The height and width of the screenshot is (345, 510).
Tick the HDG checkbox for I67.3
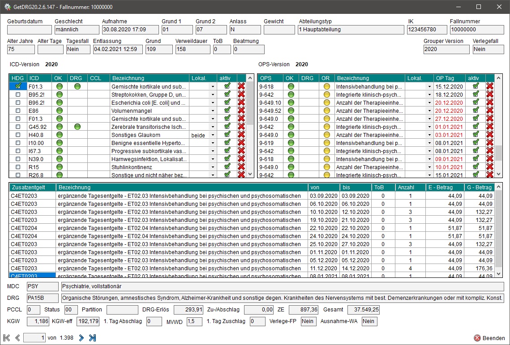pos(18,151)
